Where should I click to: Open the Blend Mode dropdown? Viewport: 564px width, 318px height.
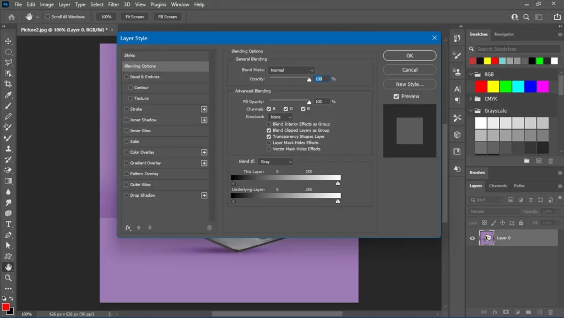click(291, 70)
